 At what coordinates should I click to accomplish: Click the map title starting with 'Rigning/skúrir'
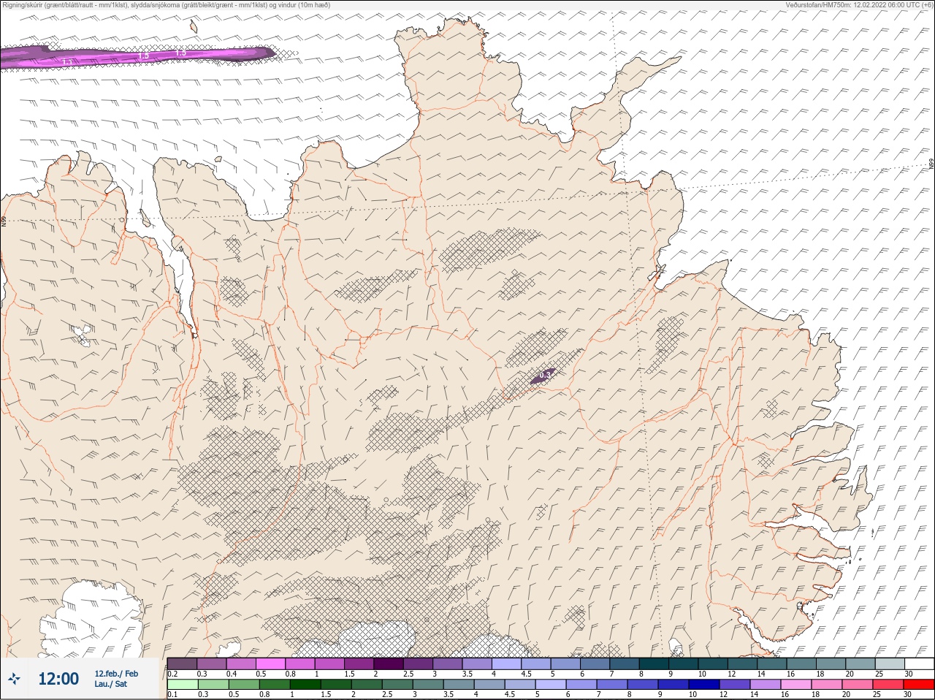167,4
